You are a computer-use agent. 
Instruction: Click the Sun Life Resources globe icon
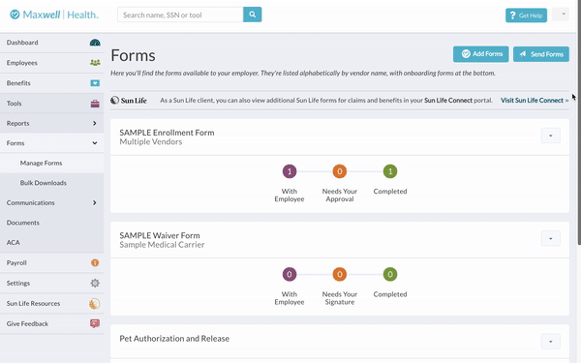point(95,304)
